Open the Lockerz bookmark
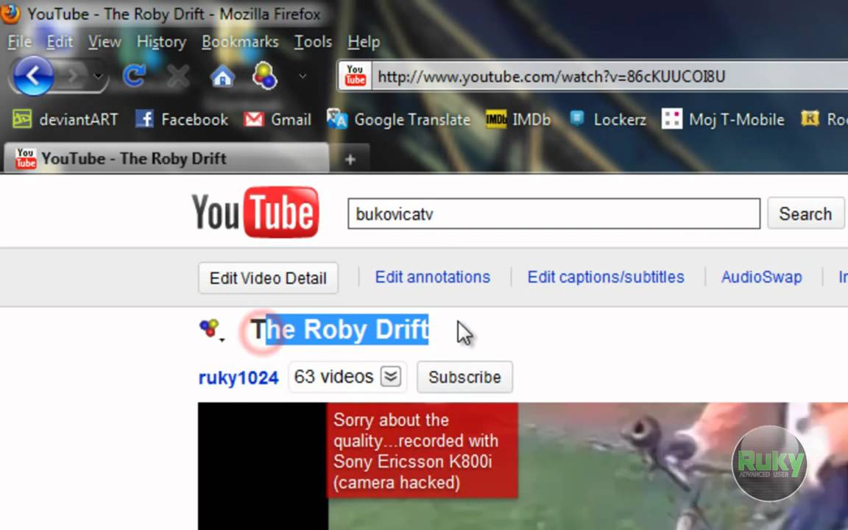The image size is (848, 530). tap(607, 119)
